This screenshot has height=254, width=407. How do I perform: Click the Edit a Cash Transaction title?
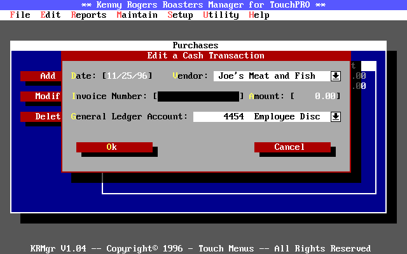pos(206,56)
